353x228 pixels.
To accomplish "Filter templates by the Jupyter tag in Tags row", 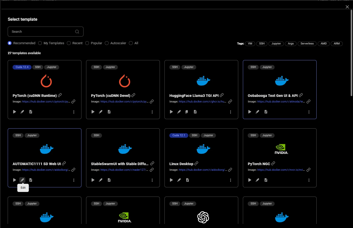I will 276,44.
